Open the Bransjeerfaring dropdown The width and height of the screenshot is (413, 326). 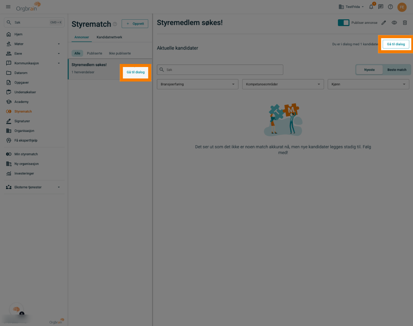pos(198,84)
